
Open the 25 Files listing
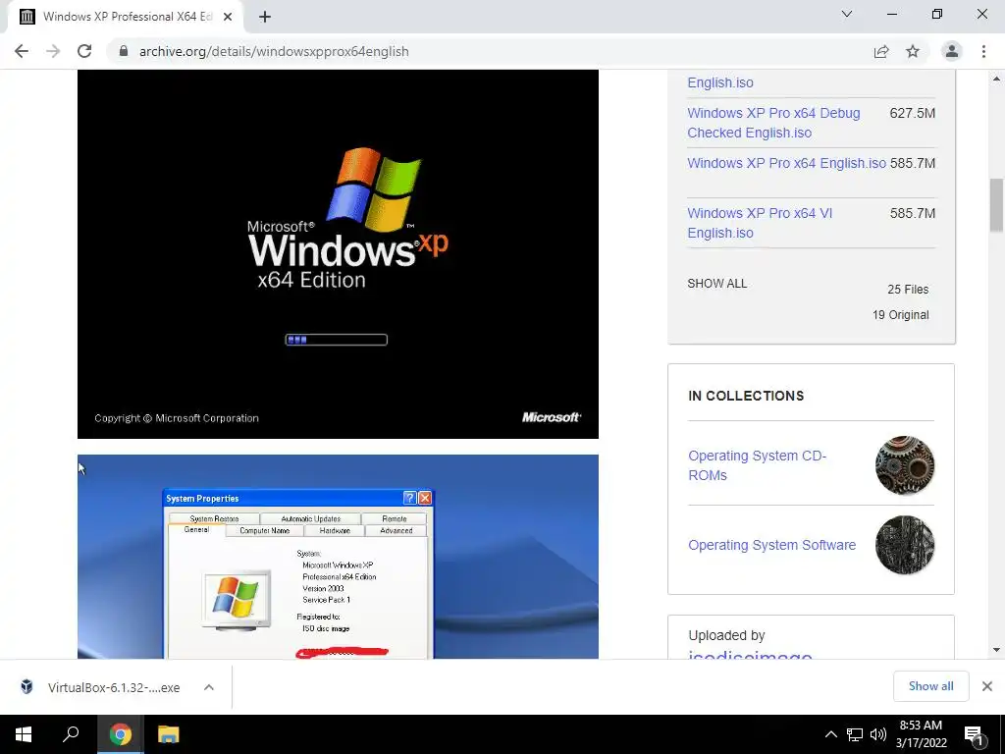tap(908, 290)
